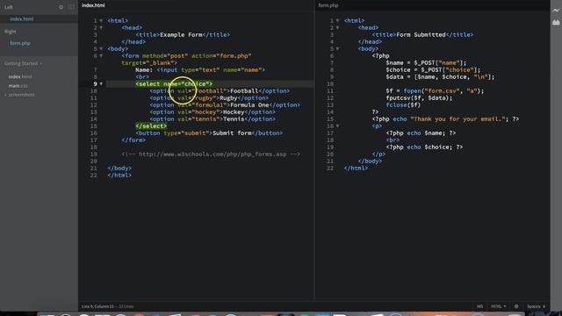This screenshot has height=316, width=562.
Task: Click fputcsv call on line 12 of form.php
Action: [x=419, y=97]
